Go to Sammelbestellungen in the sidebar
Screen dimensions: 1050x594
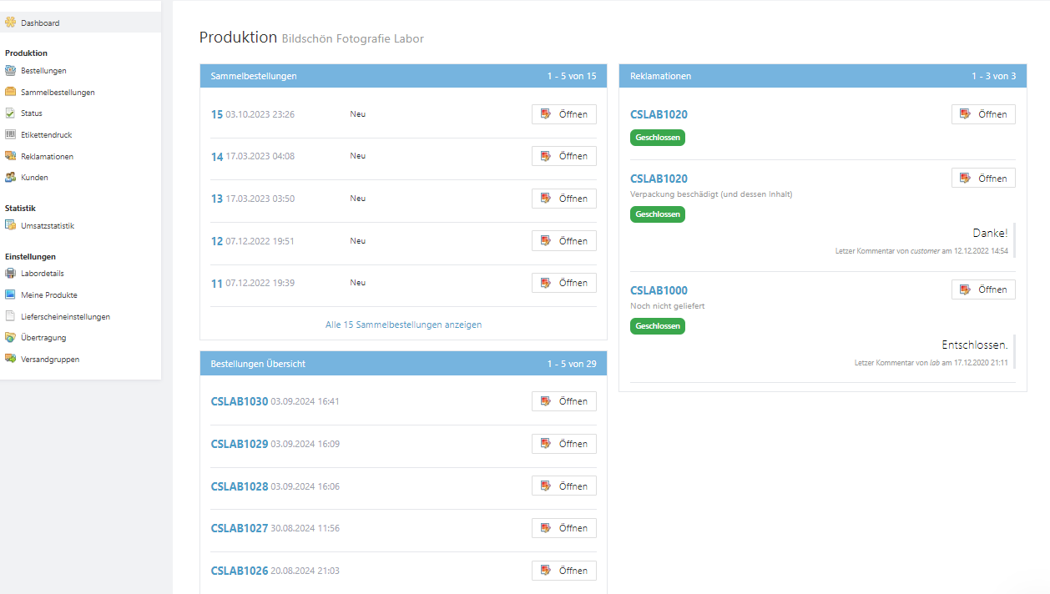point(58,93)
